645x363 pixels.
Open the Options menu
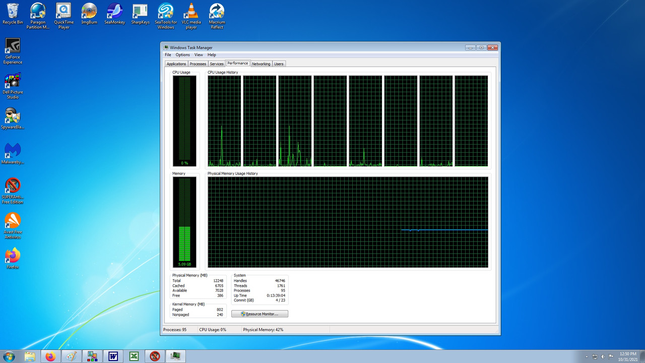[x=182, y=55]
